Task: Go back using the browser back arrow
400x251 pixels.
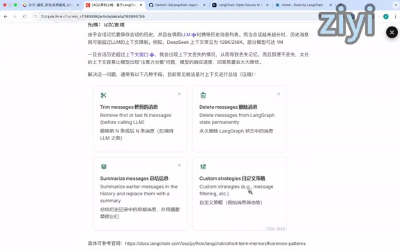Action: pos(6,16)
